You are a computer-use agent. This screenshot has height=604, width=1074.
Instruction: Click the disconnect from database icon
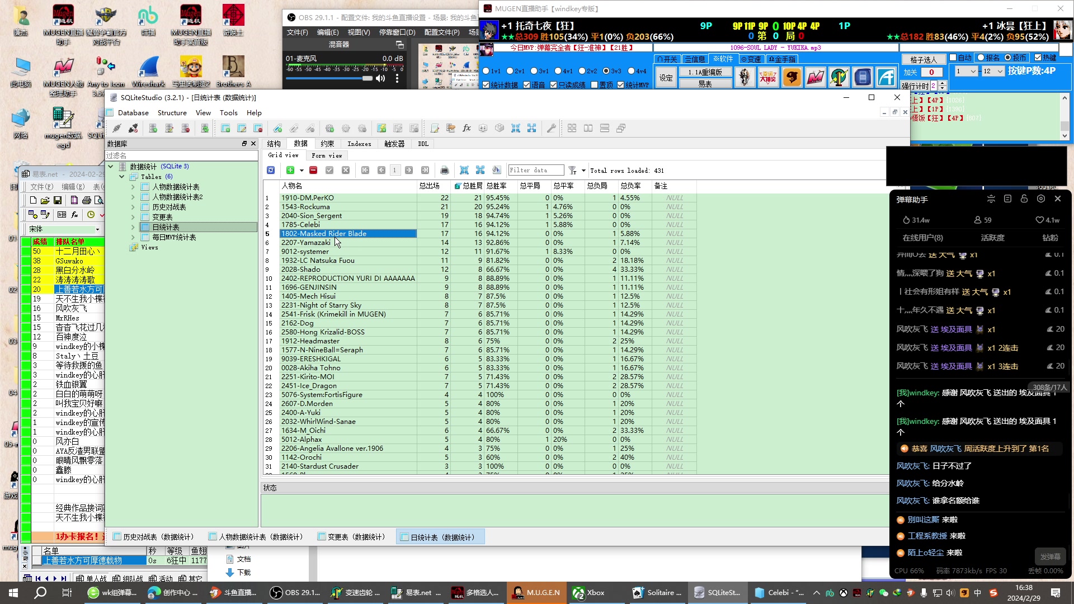coord(133,129)
